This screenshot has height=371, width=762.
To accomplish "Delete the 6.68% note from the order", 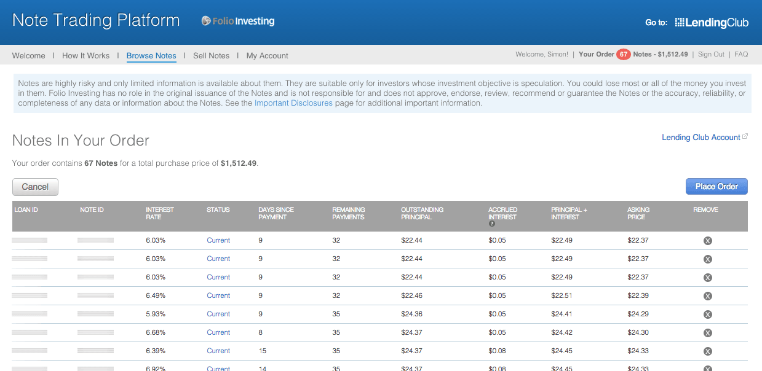I will (707, 333).
